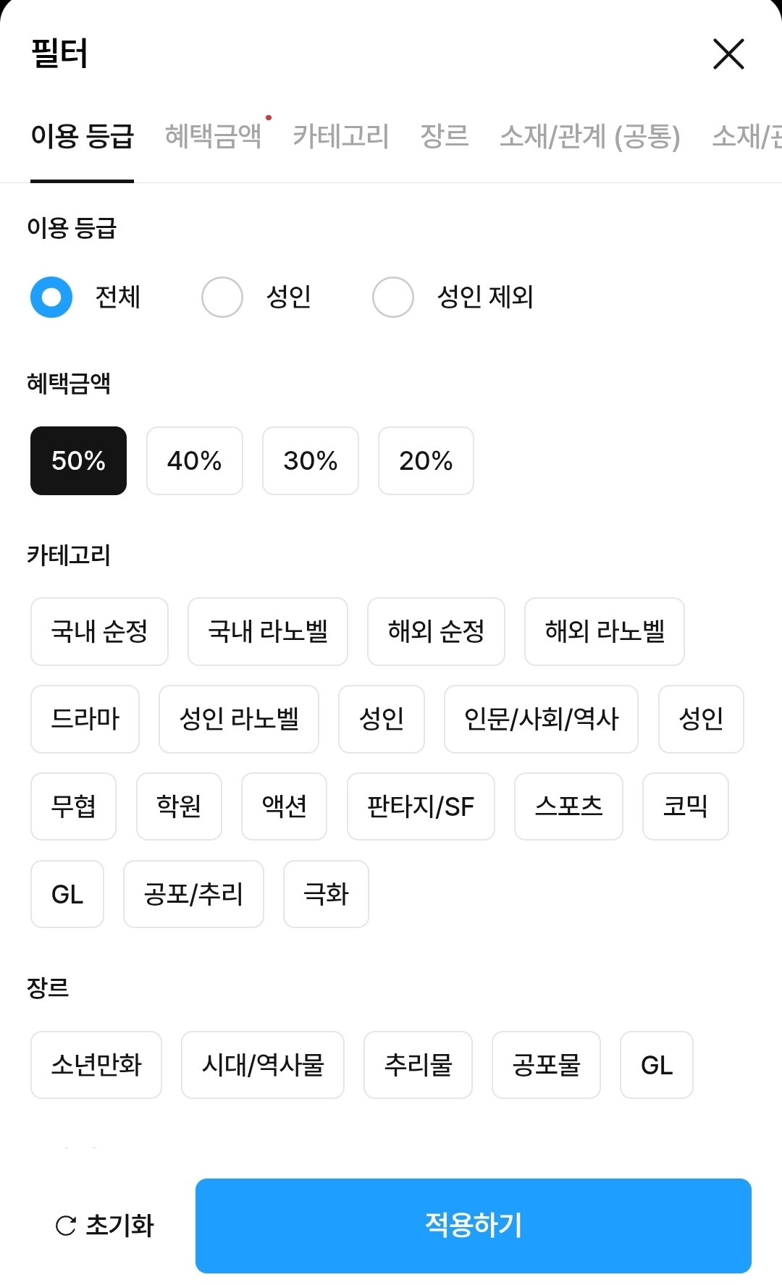This screenshot has width=782, height=1285.
Task: Close the filter panel with X icon
Action: click(728, 54)
